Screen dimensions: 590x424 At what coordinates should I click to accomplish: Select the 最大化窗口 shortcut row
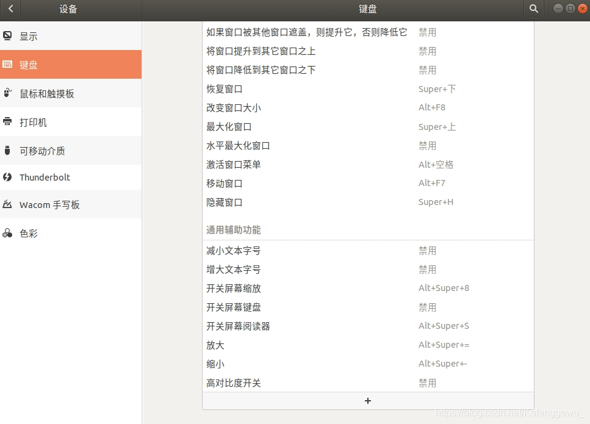368,127
